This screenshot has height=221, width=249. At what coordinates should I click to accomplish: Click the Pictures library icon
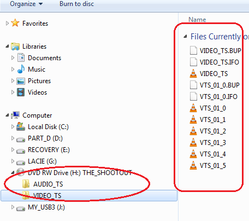[x=21, y=81]
